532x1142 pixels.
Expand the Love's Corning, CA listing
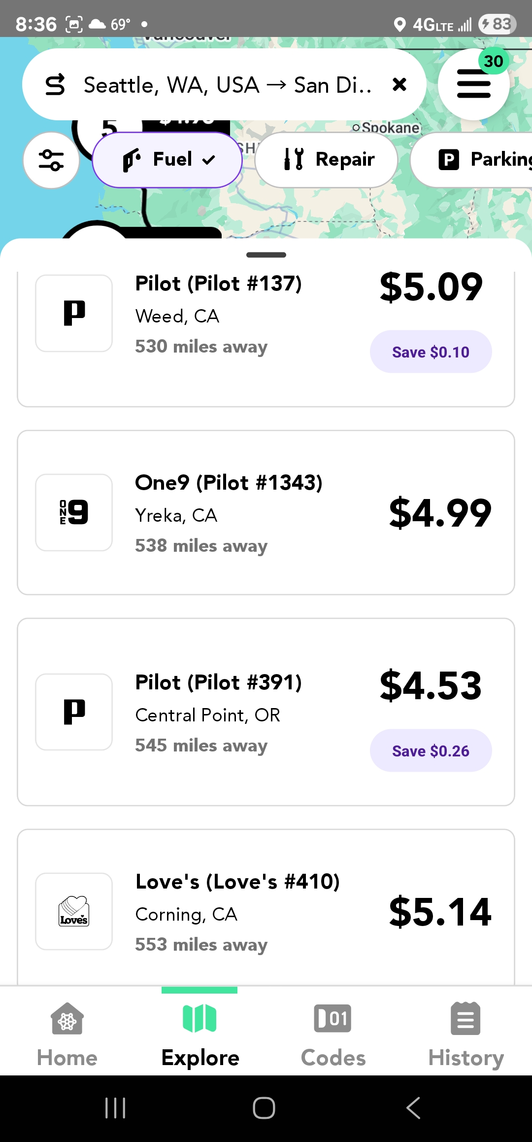[266, 912]
